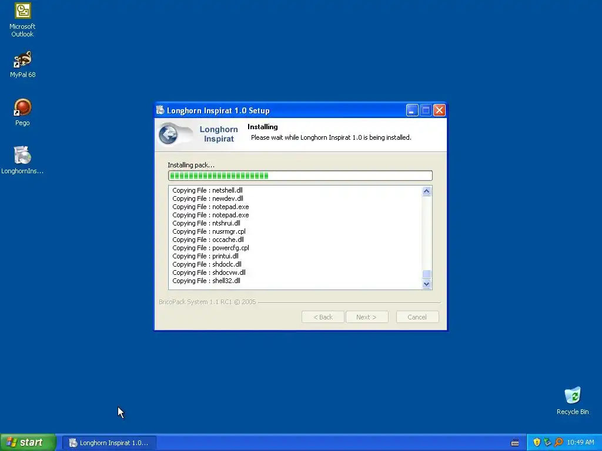Close the Longhorn Inspirat Setup window
Screen dimensions: 602x451
439,110
